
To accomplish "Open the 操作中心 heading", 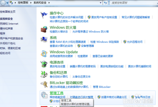I will 57,13.
